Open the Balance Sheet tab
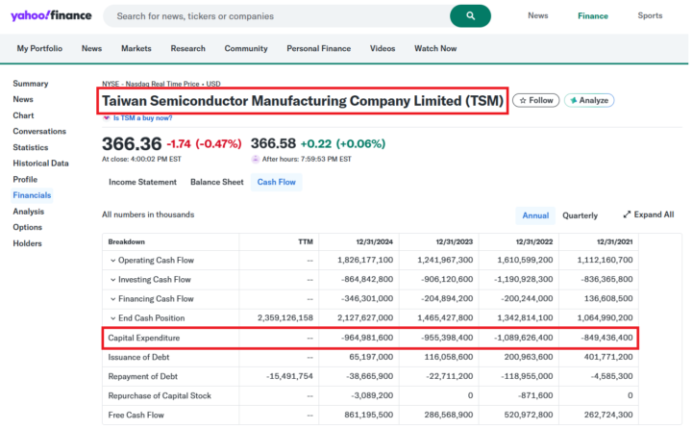Image resolution: width=692 pixels, height=429 pixels. (216, 182)
